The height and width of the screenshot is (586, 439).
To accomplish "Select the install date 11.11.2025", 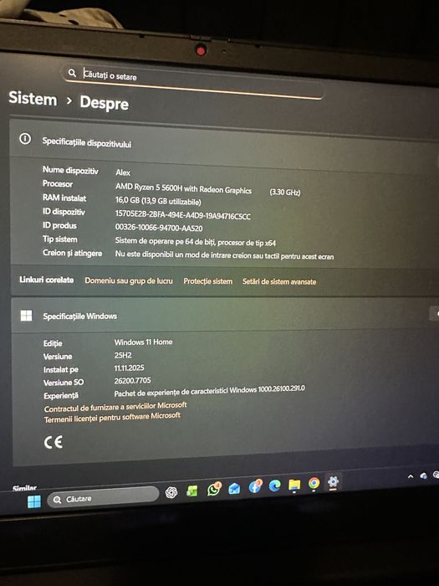I will [x=129, y=368].
